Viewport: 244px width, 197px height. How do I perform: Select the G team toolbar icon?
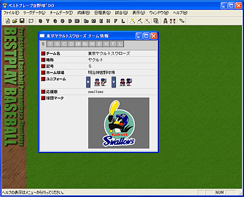point(55,21)
